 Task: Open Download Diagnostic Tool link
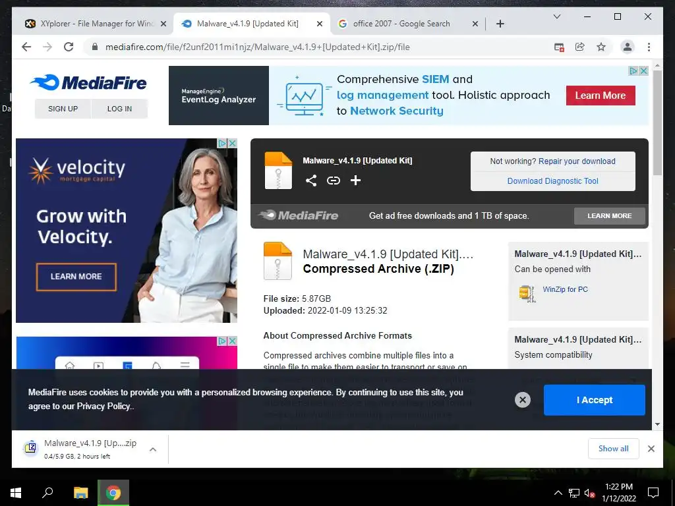[x=553, y=181]
